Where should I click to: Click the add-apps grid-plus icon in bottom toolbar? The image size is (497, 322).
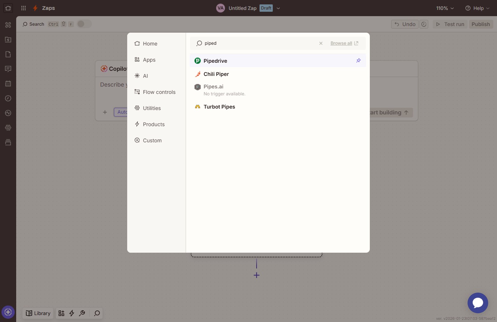61,313
